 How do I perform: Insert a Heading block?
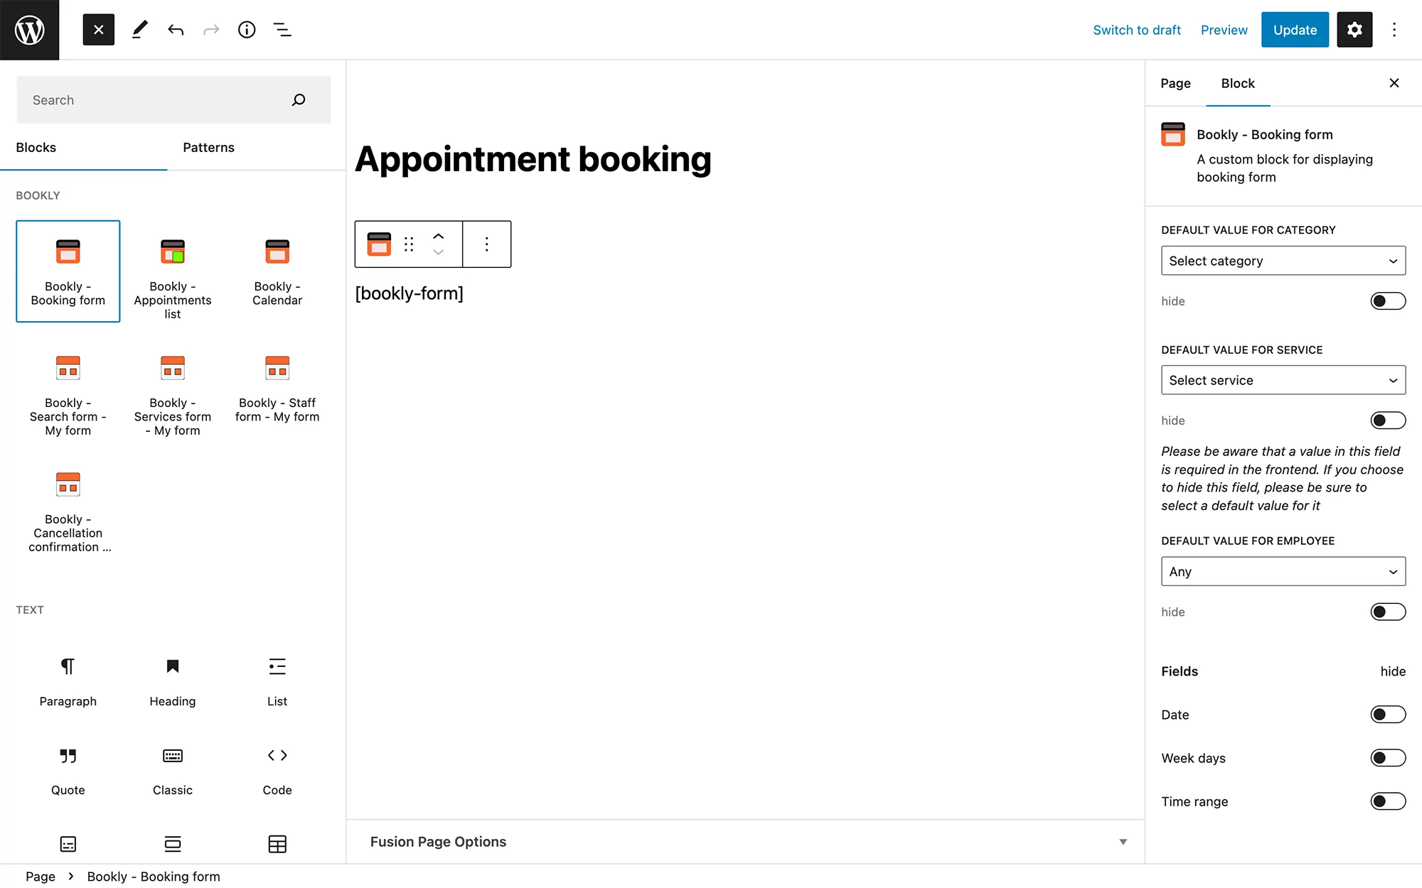tap(173, 681)
